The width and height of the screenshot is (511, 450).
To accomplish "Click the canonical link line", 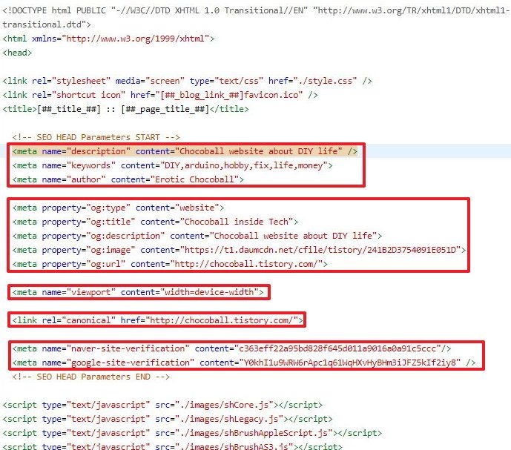I will [x=158, y=320].
